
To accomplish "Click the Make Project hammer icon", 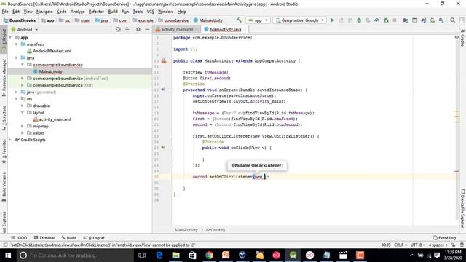I will click(239, 20).
